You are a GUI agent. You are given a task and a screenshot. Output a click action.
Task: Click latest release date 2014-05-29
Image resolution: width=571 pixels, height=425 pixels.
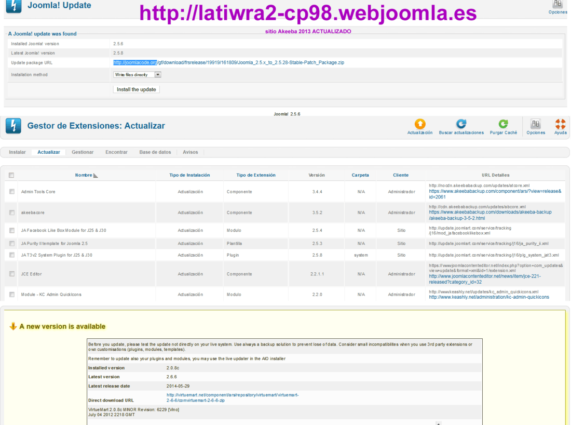click(178, 386)
